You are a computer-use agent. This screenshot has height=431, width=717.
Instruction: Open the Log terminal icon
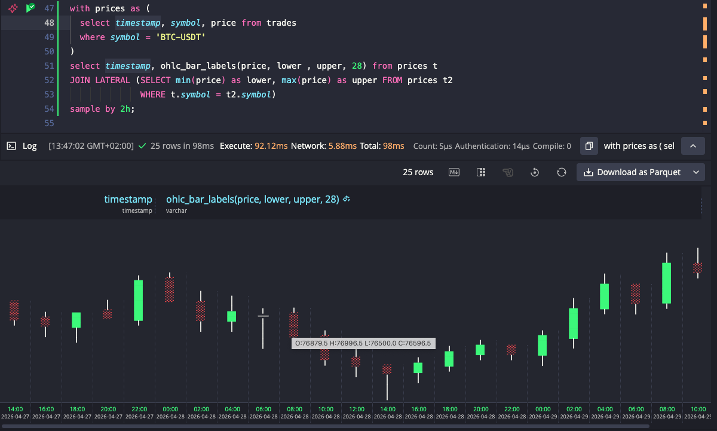[x=11, y=146]
